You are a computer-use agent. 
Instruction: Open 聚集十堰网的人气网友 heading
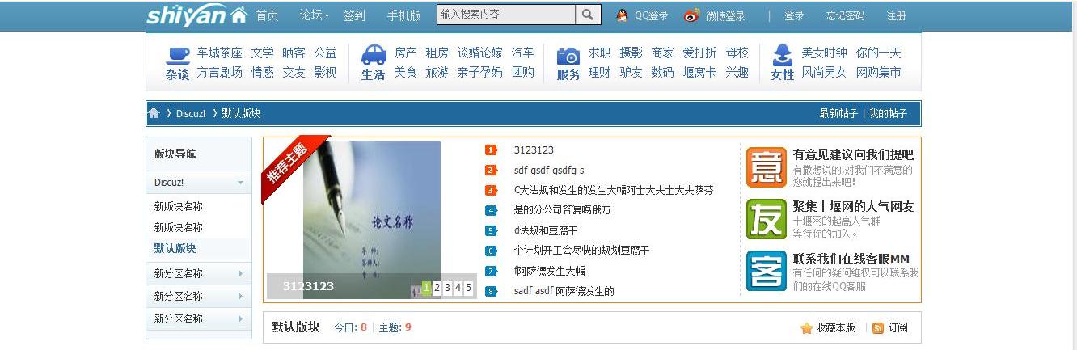tap(853, 207)
